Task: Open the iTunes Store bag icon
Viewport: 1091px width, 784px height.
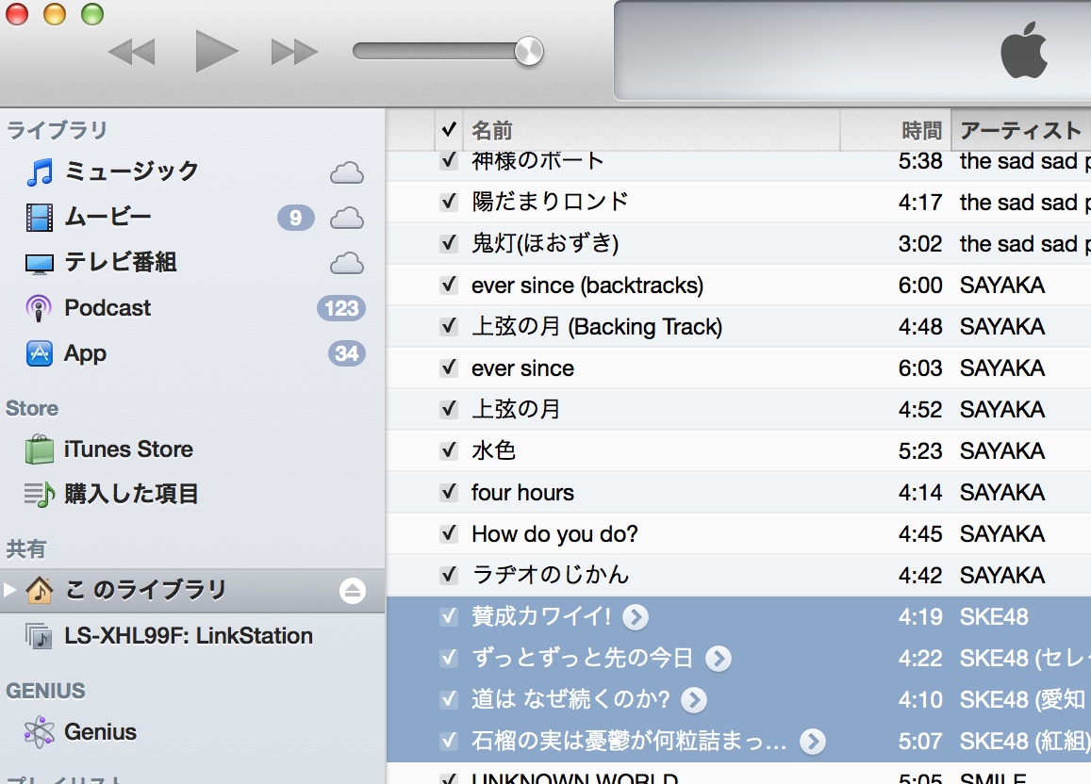Action: pos(39,449)
